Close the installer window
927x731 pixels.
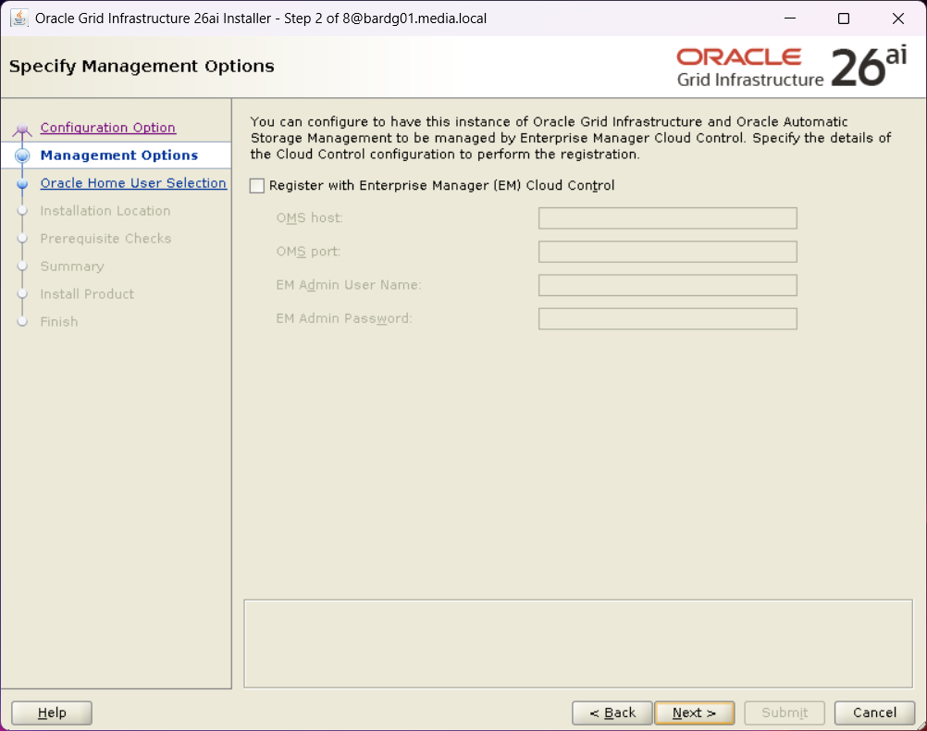coord(898,19)
